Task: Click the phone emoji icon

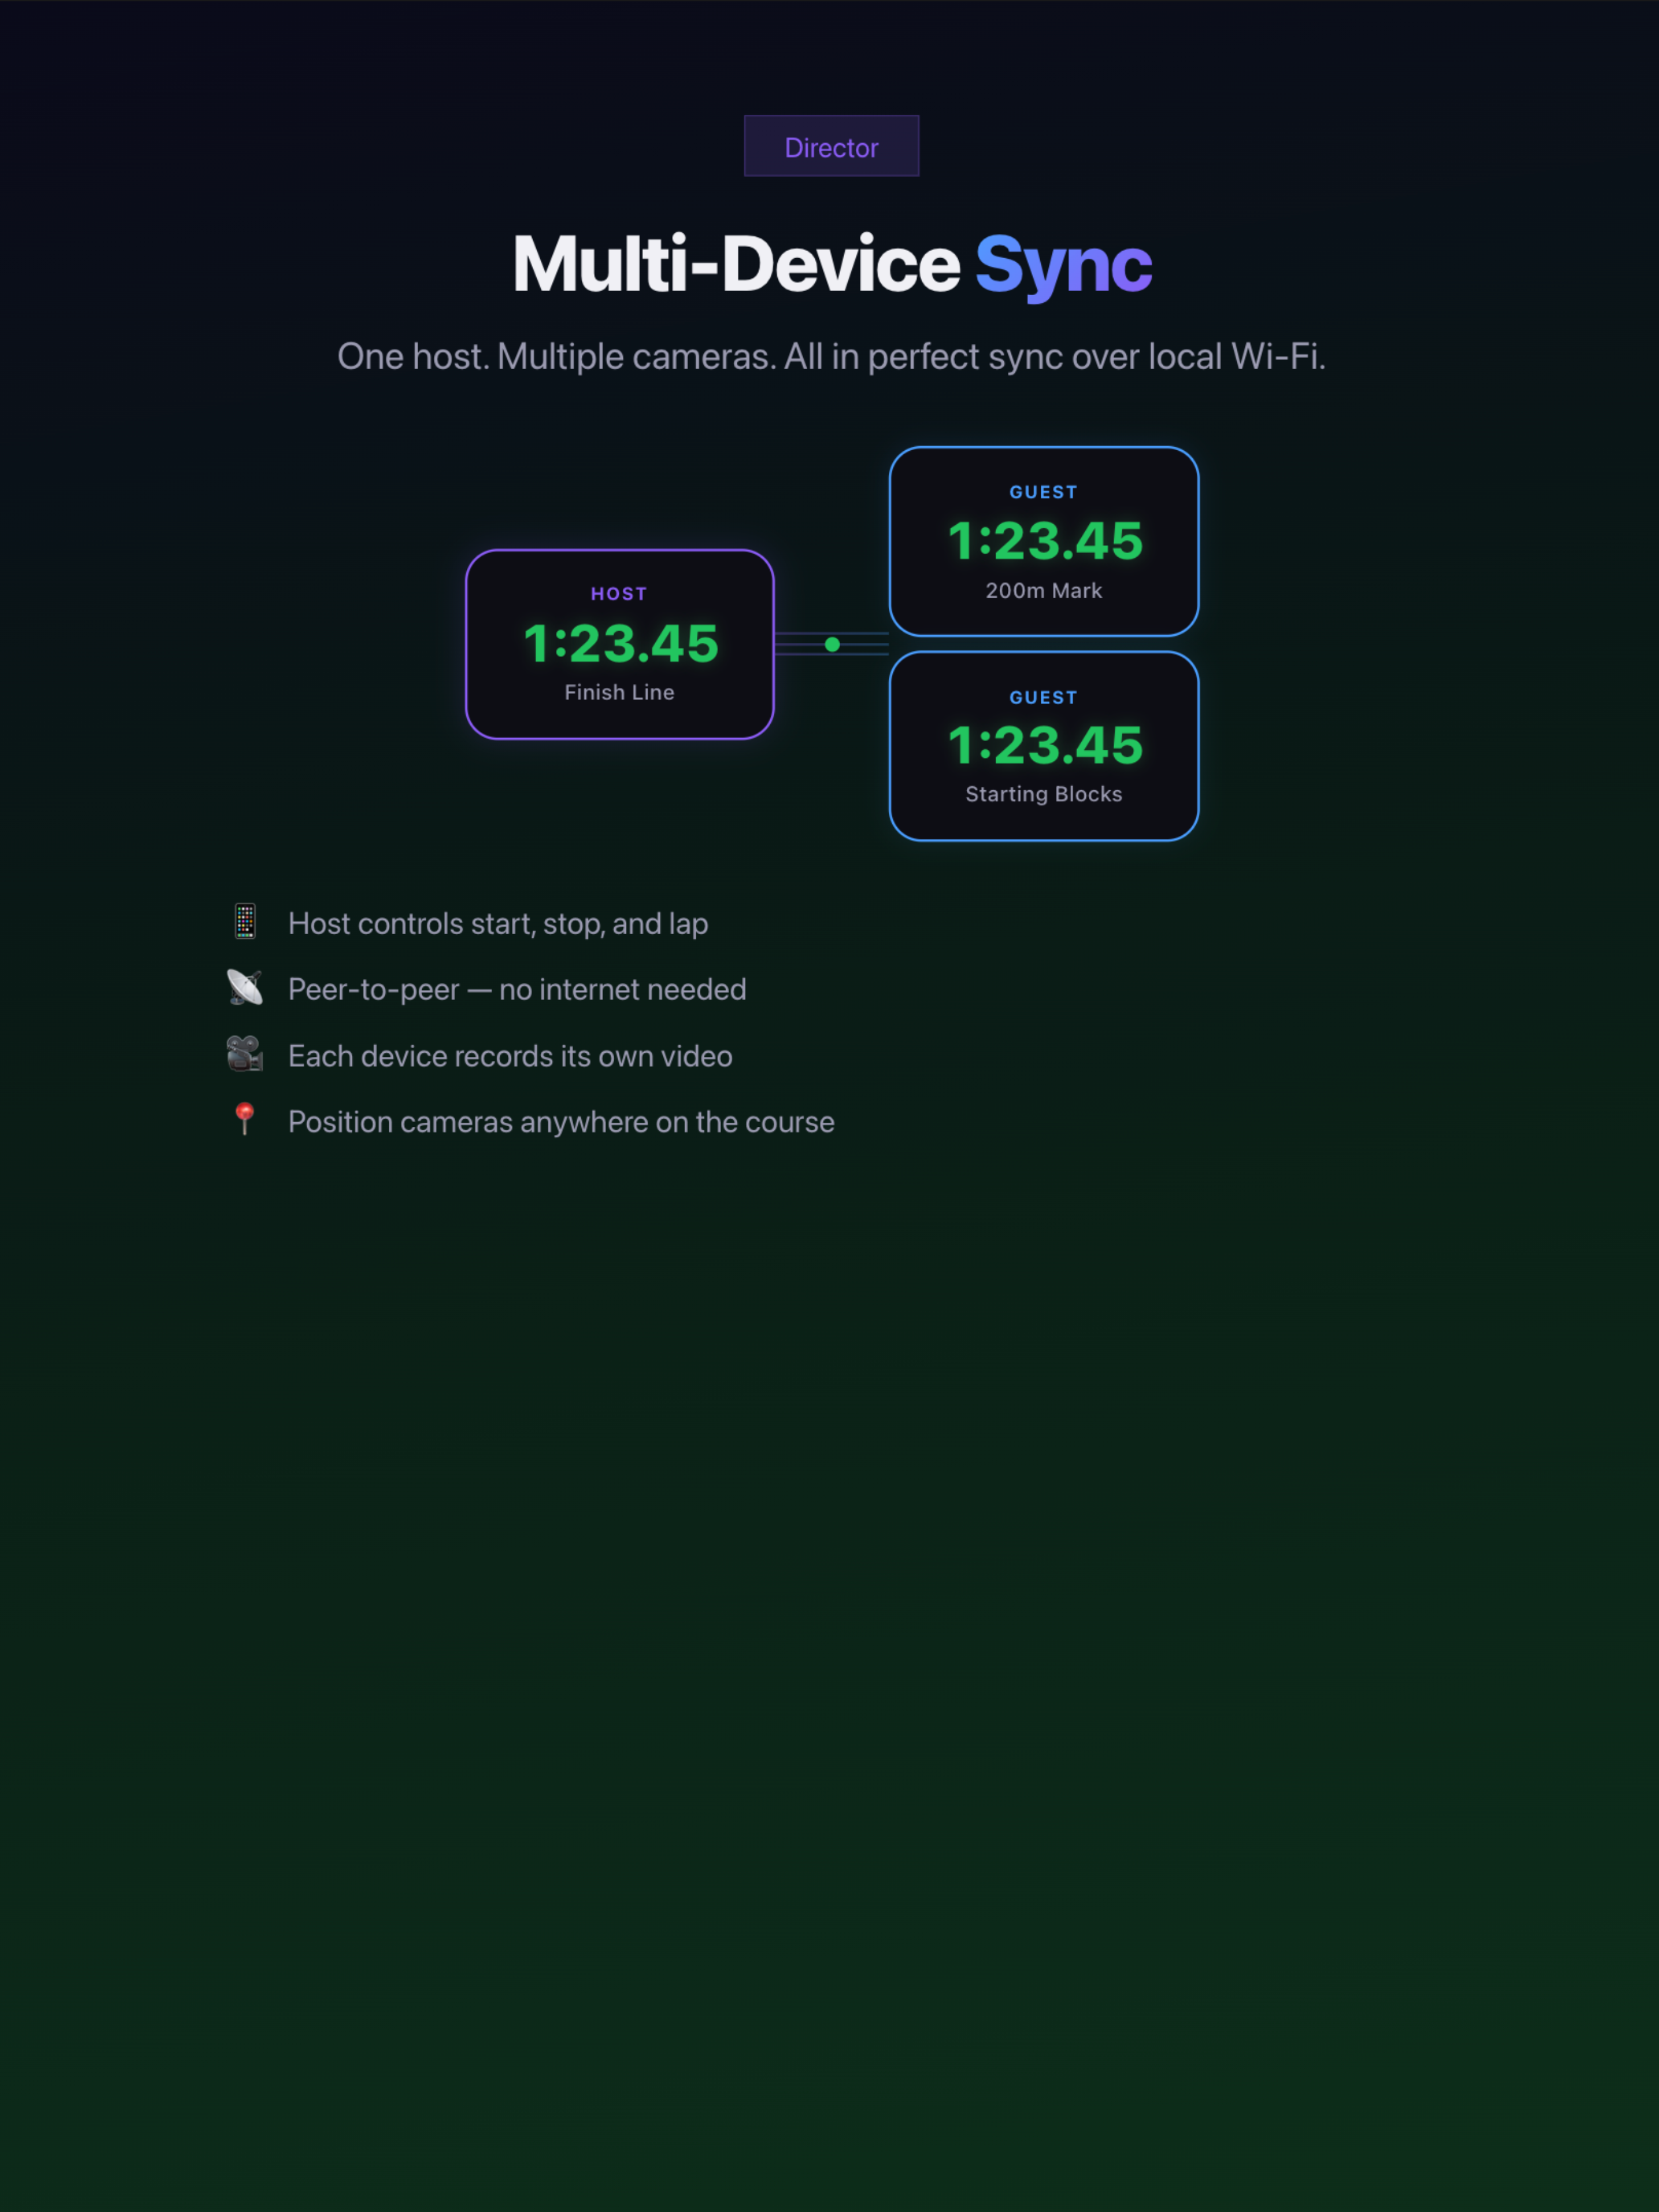Action: pyautogui.click(x=245, y=921)
